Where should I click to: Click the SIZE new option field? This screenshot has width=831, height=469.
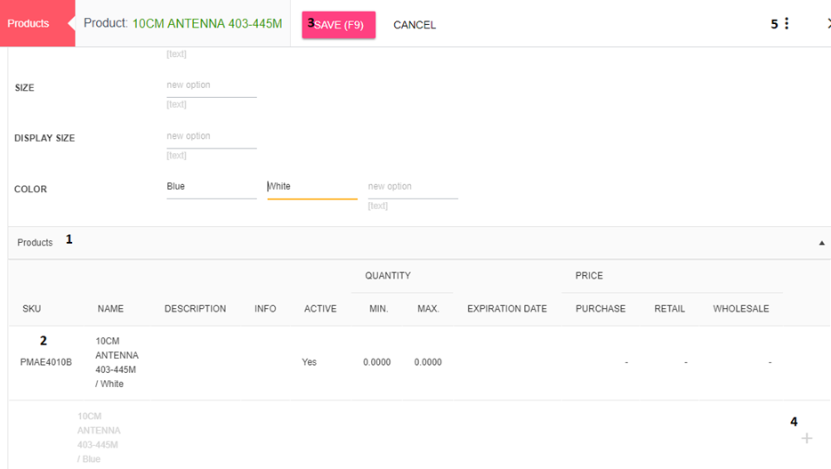[211, 85]
